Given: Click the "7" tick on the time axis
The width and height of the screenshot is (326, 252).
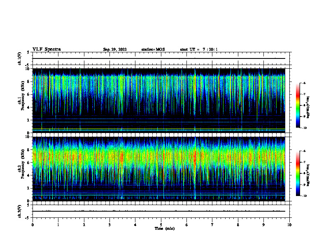Looking at the screenshot, I should (x=212, y=225).
